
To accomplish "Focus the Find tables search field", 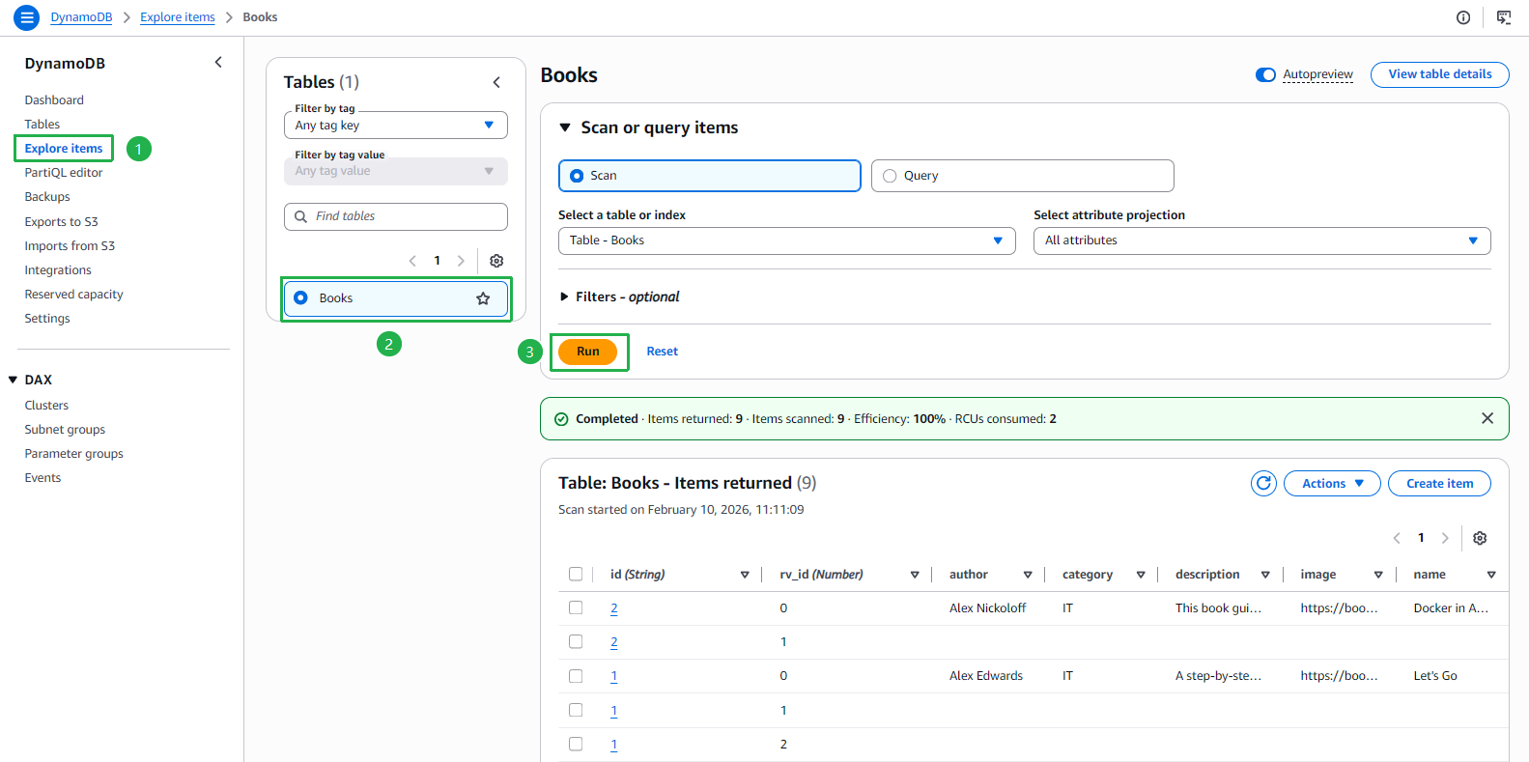I will click(396, 216).
